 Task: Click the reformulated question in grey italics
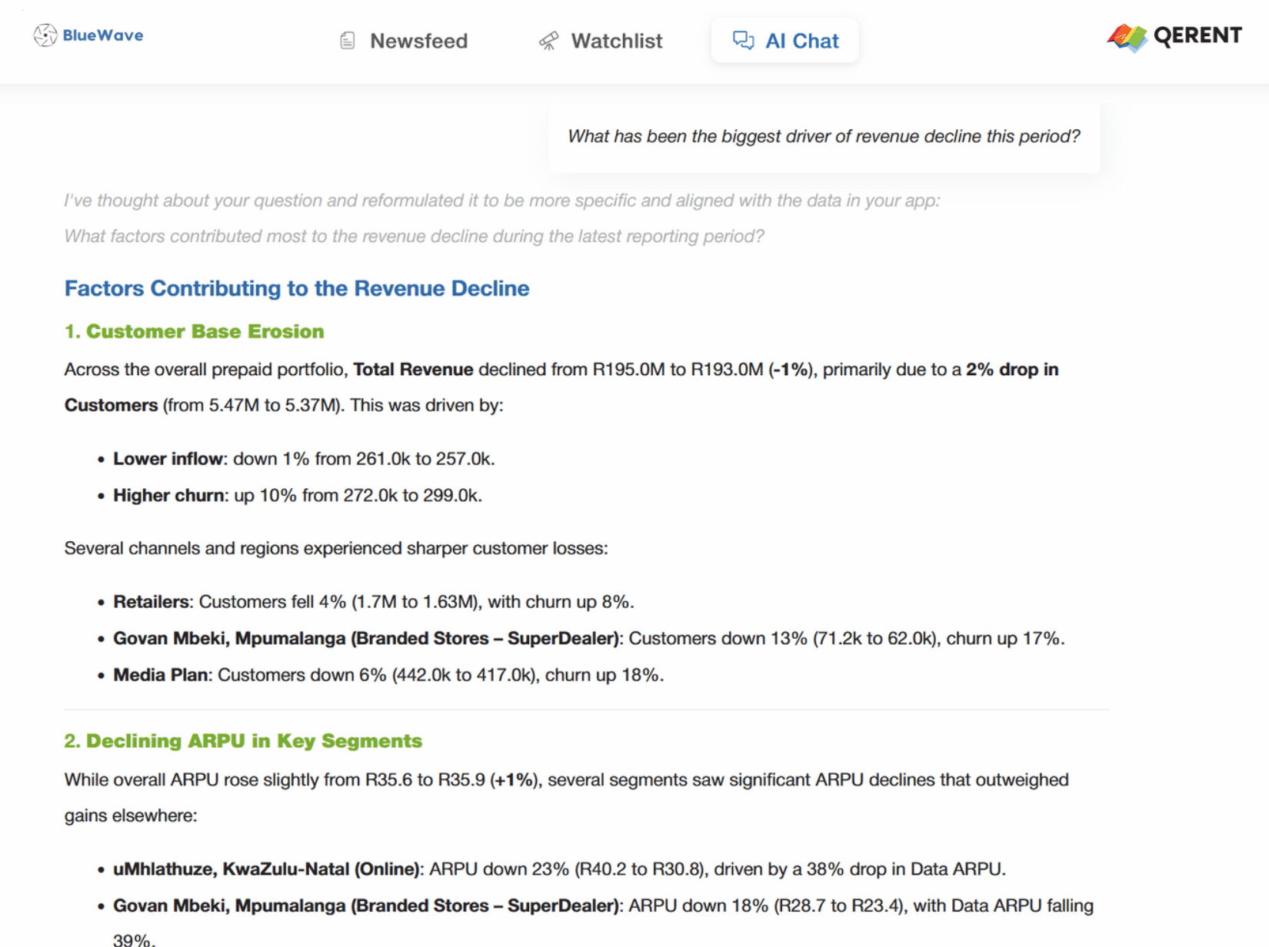pos(414,236)
